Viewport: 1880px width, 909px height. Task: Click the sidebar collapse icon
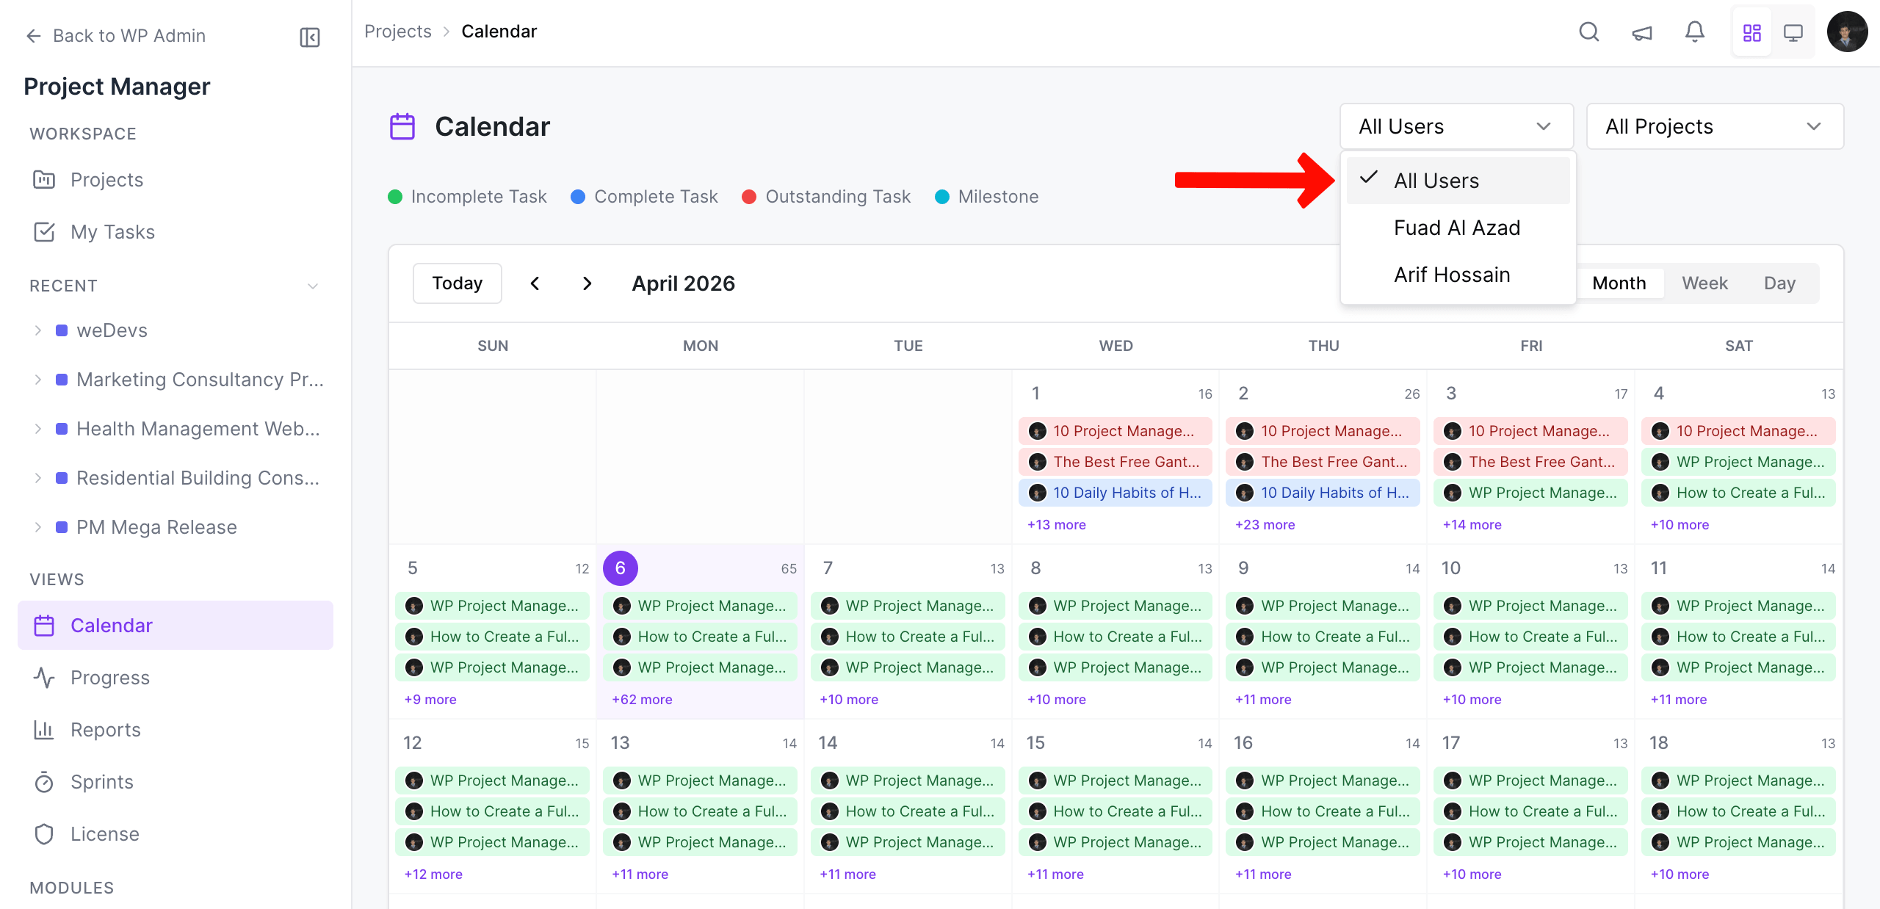(x=309, y=36)
